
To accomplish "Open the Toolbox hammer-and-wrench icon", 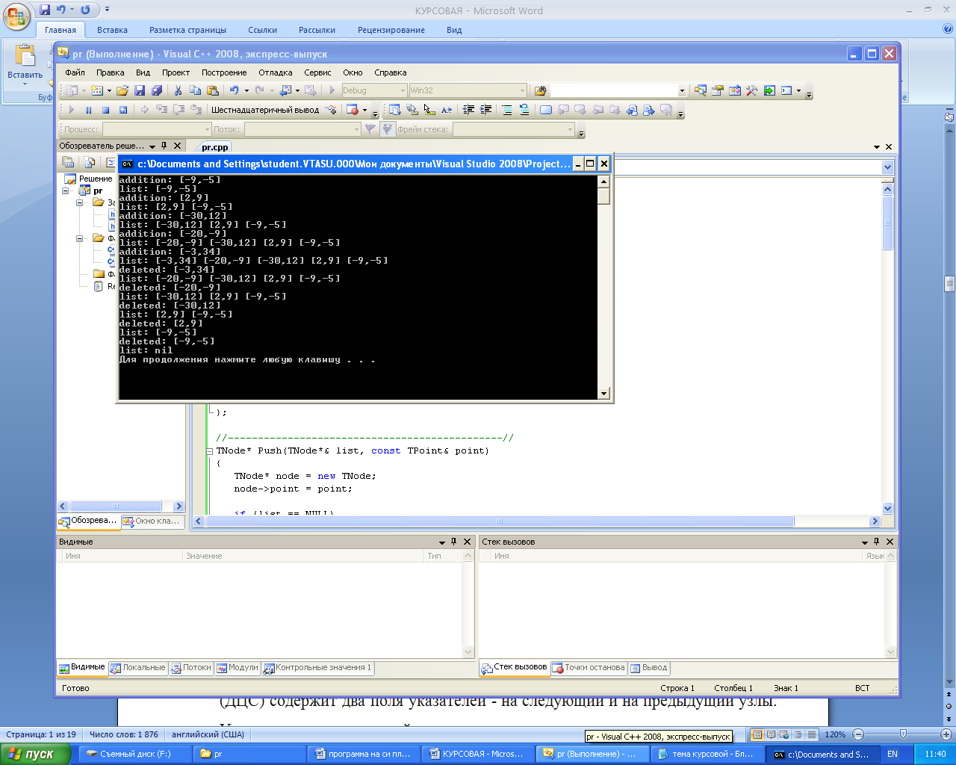I will click(x=751, y=90).
